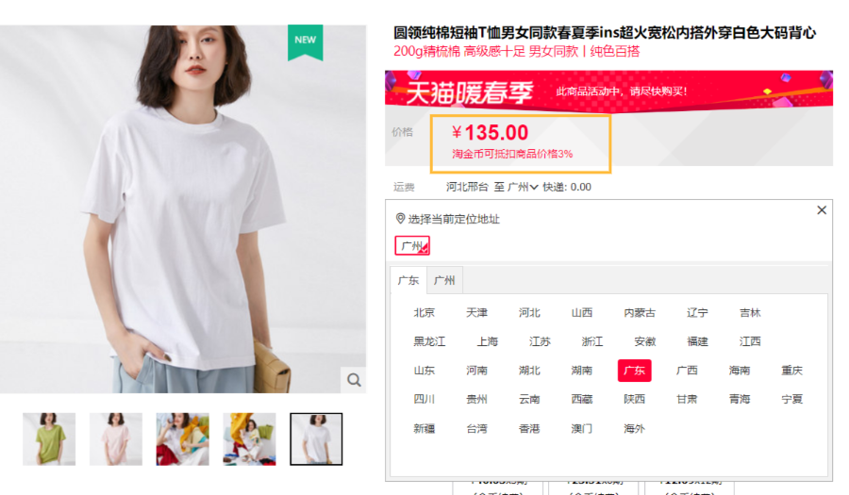849x495 pixels.
Task: Choose 重庆 from the province list
Action: click(x=791, y=371)
